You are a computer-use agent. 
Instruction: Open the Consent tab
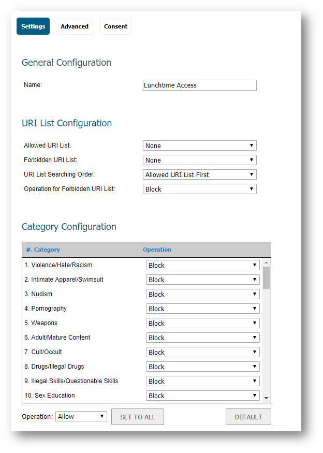click(115, 26)
